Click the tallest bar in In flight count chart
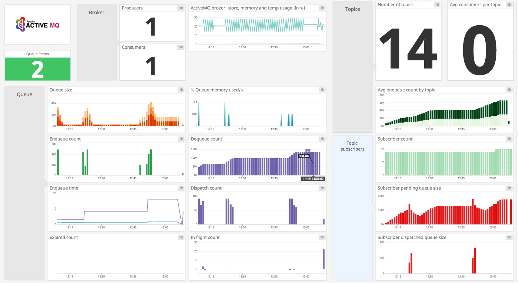The image size is (518, 283). pyautogui.click(x=324, y=259)
